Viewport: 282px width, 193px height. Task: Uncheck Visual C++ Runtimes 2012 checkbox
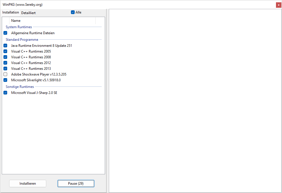pos(5,63)
